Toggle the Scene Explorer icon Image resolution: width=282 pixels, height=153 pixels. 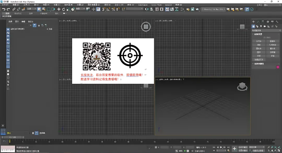coord(157,9)
